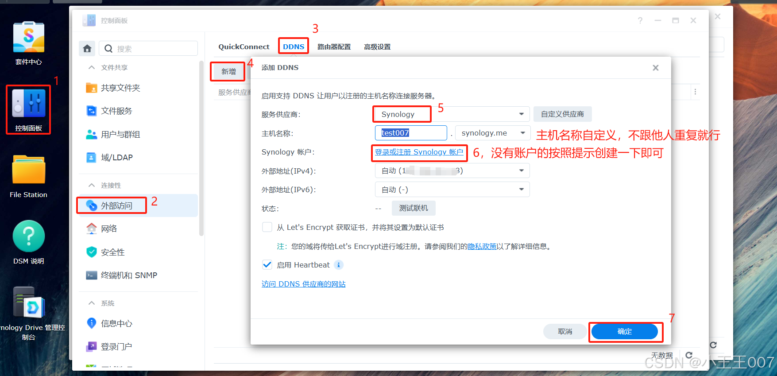Click the 主机名称 input field

(411, 133)
